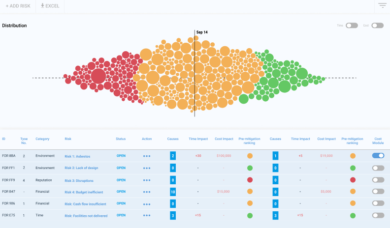Disable Cost Module for FOR 8BA
This screenshot has width=390, height=228.
click(x=378, y=156)
